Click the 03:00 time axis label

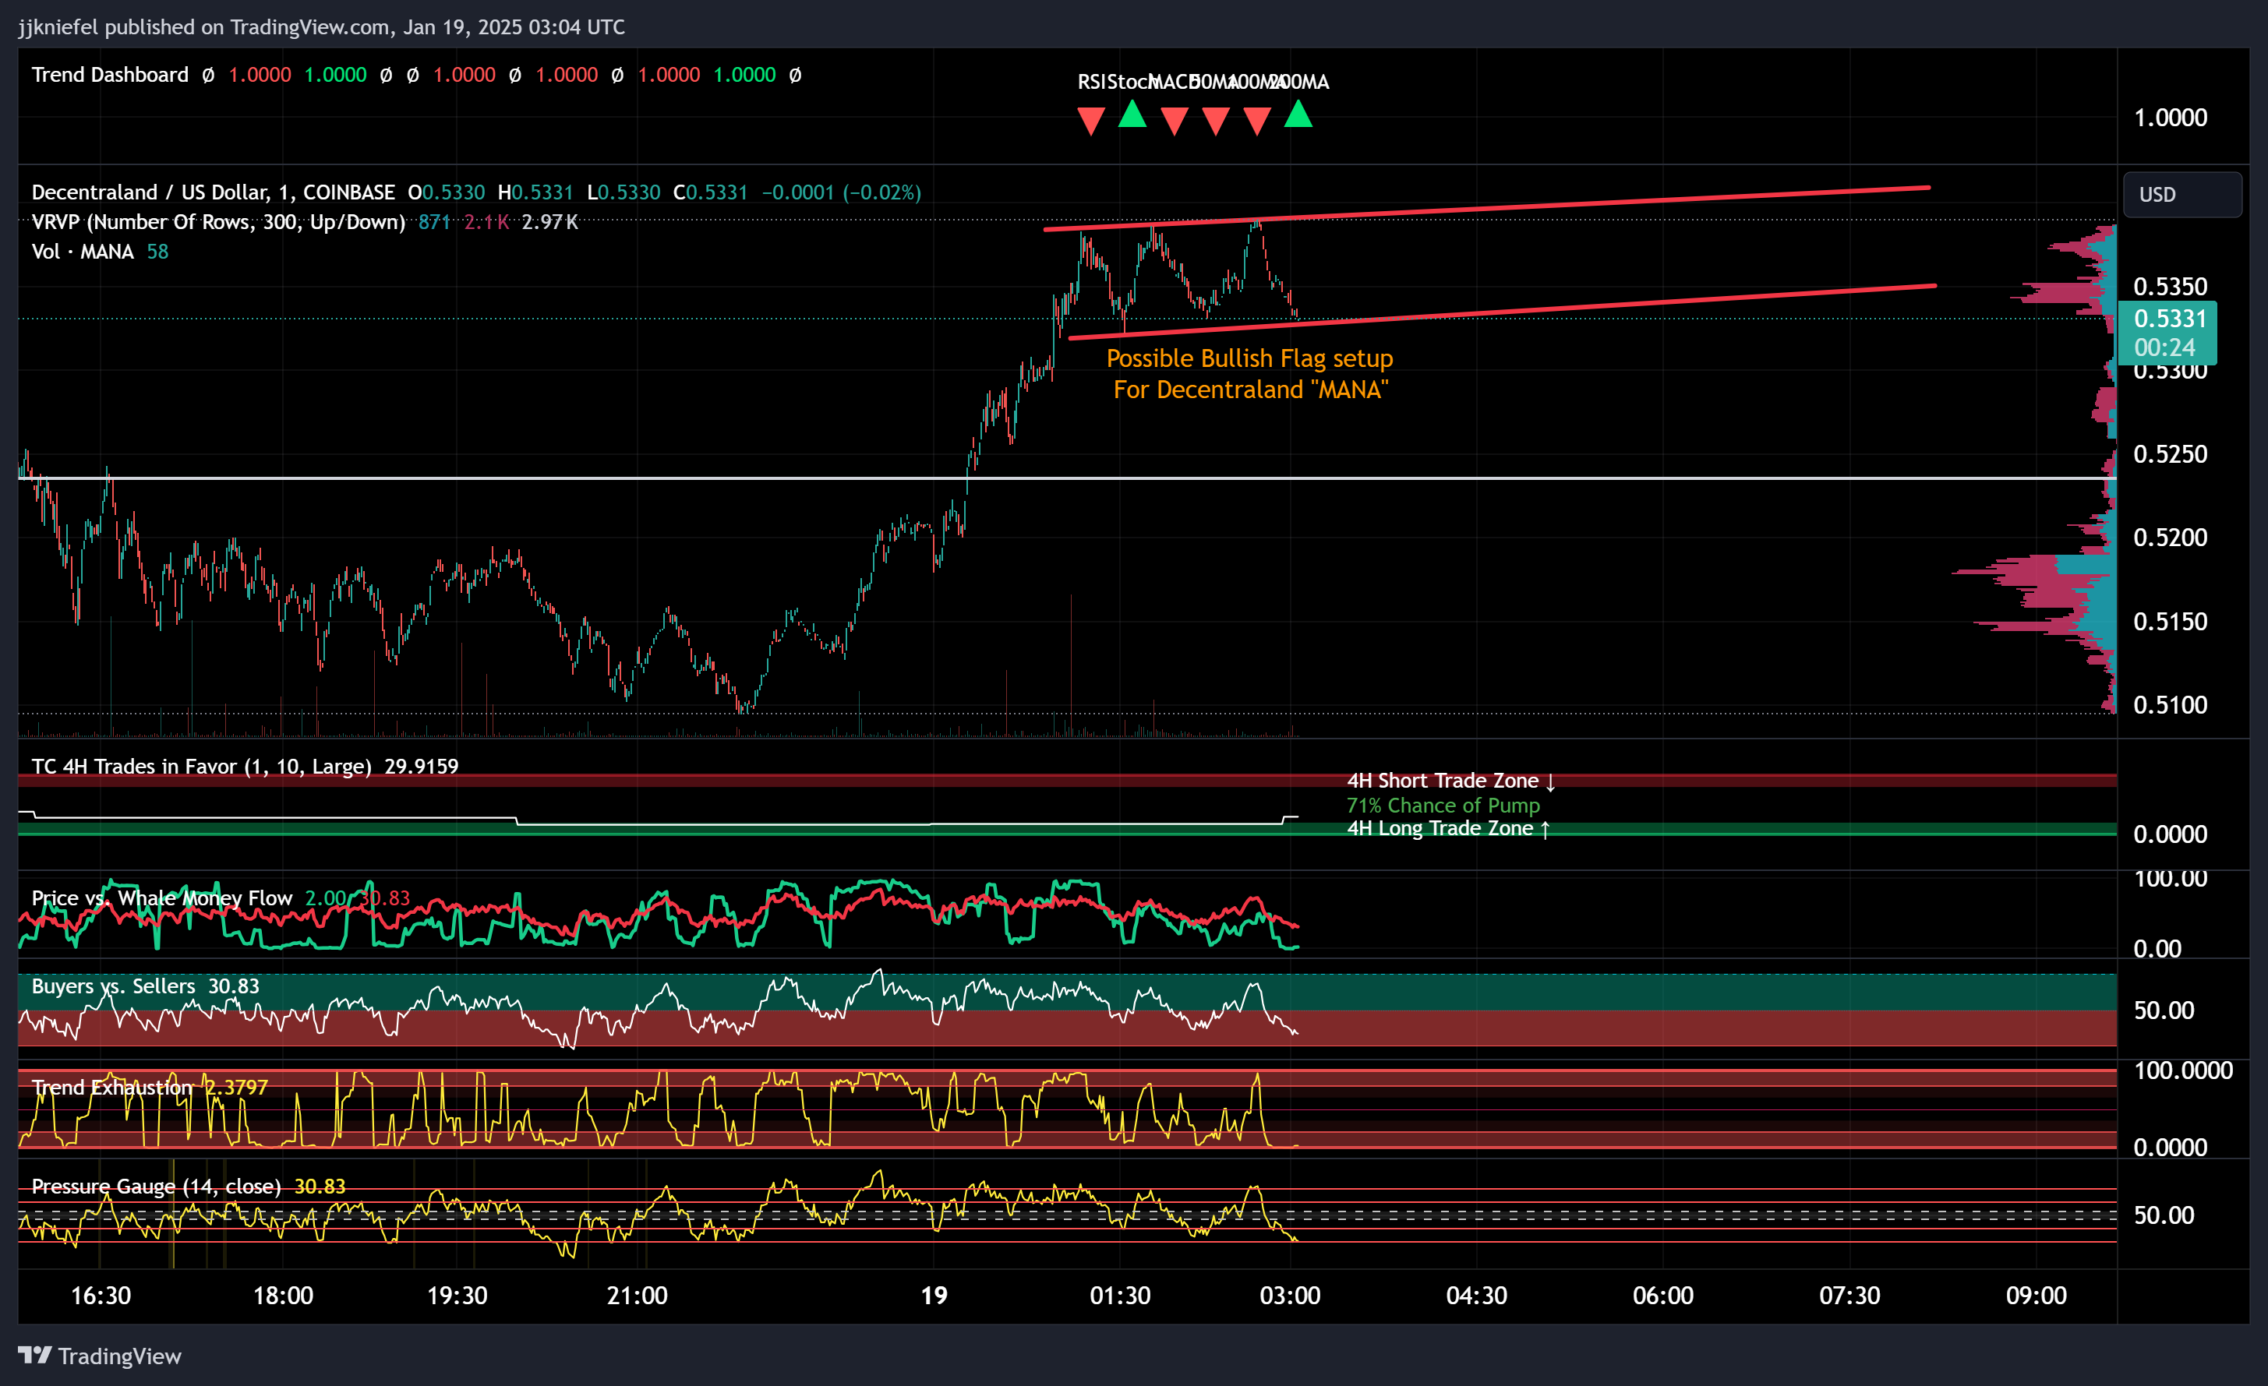point(1290,1296)
